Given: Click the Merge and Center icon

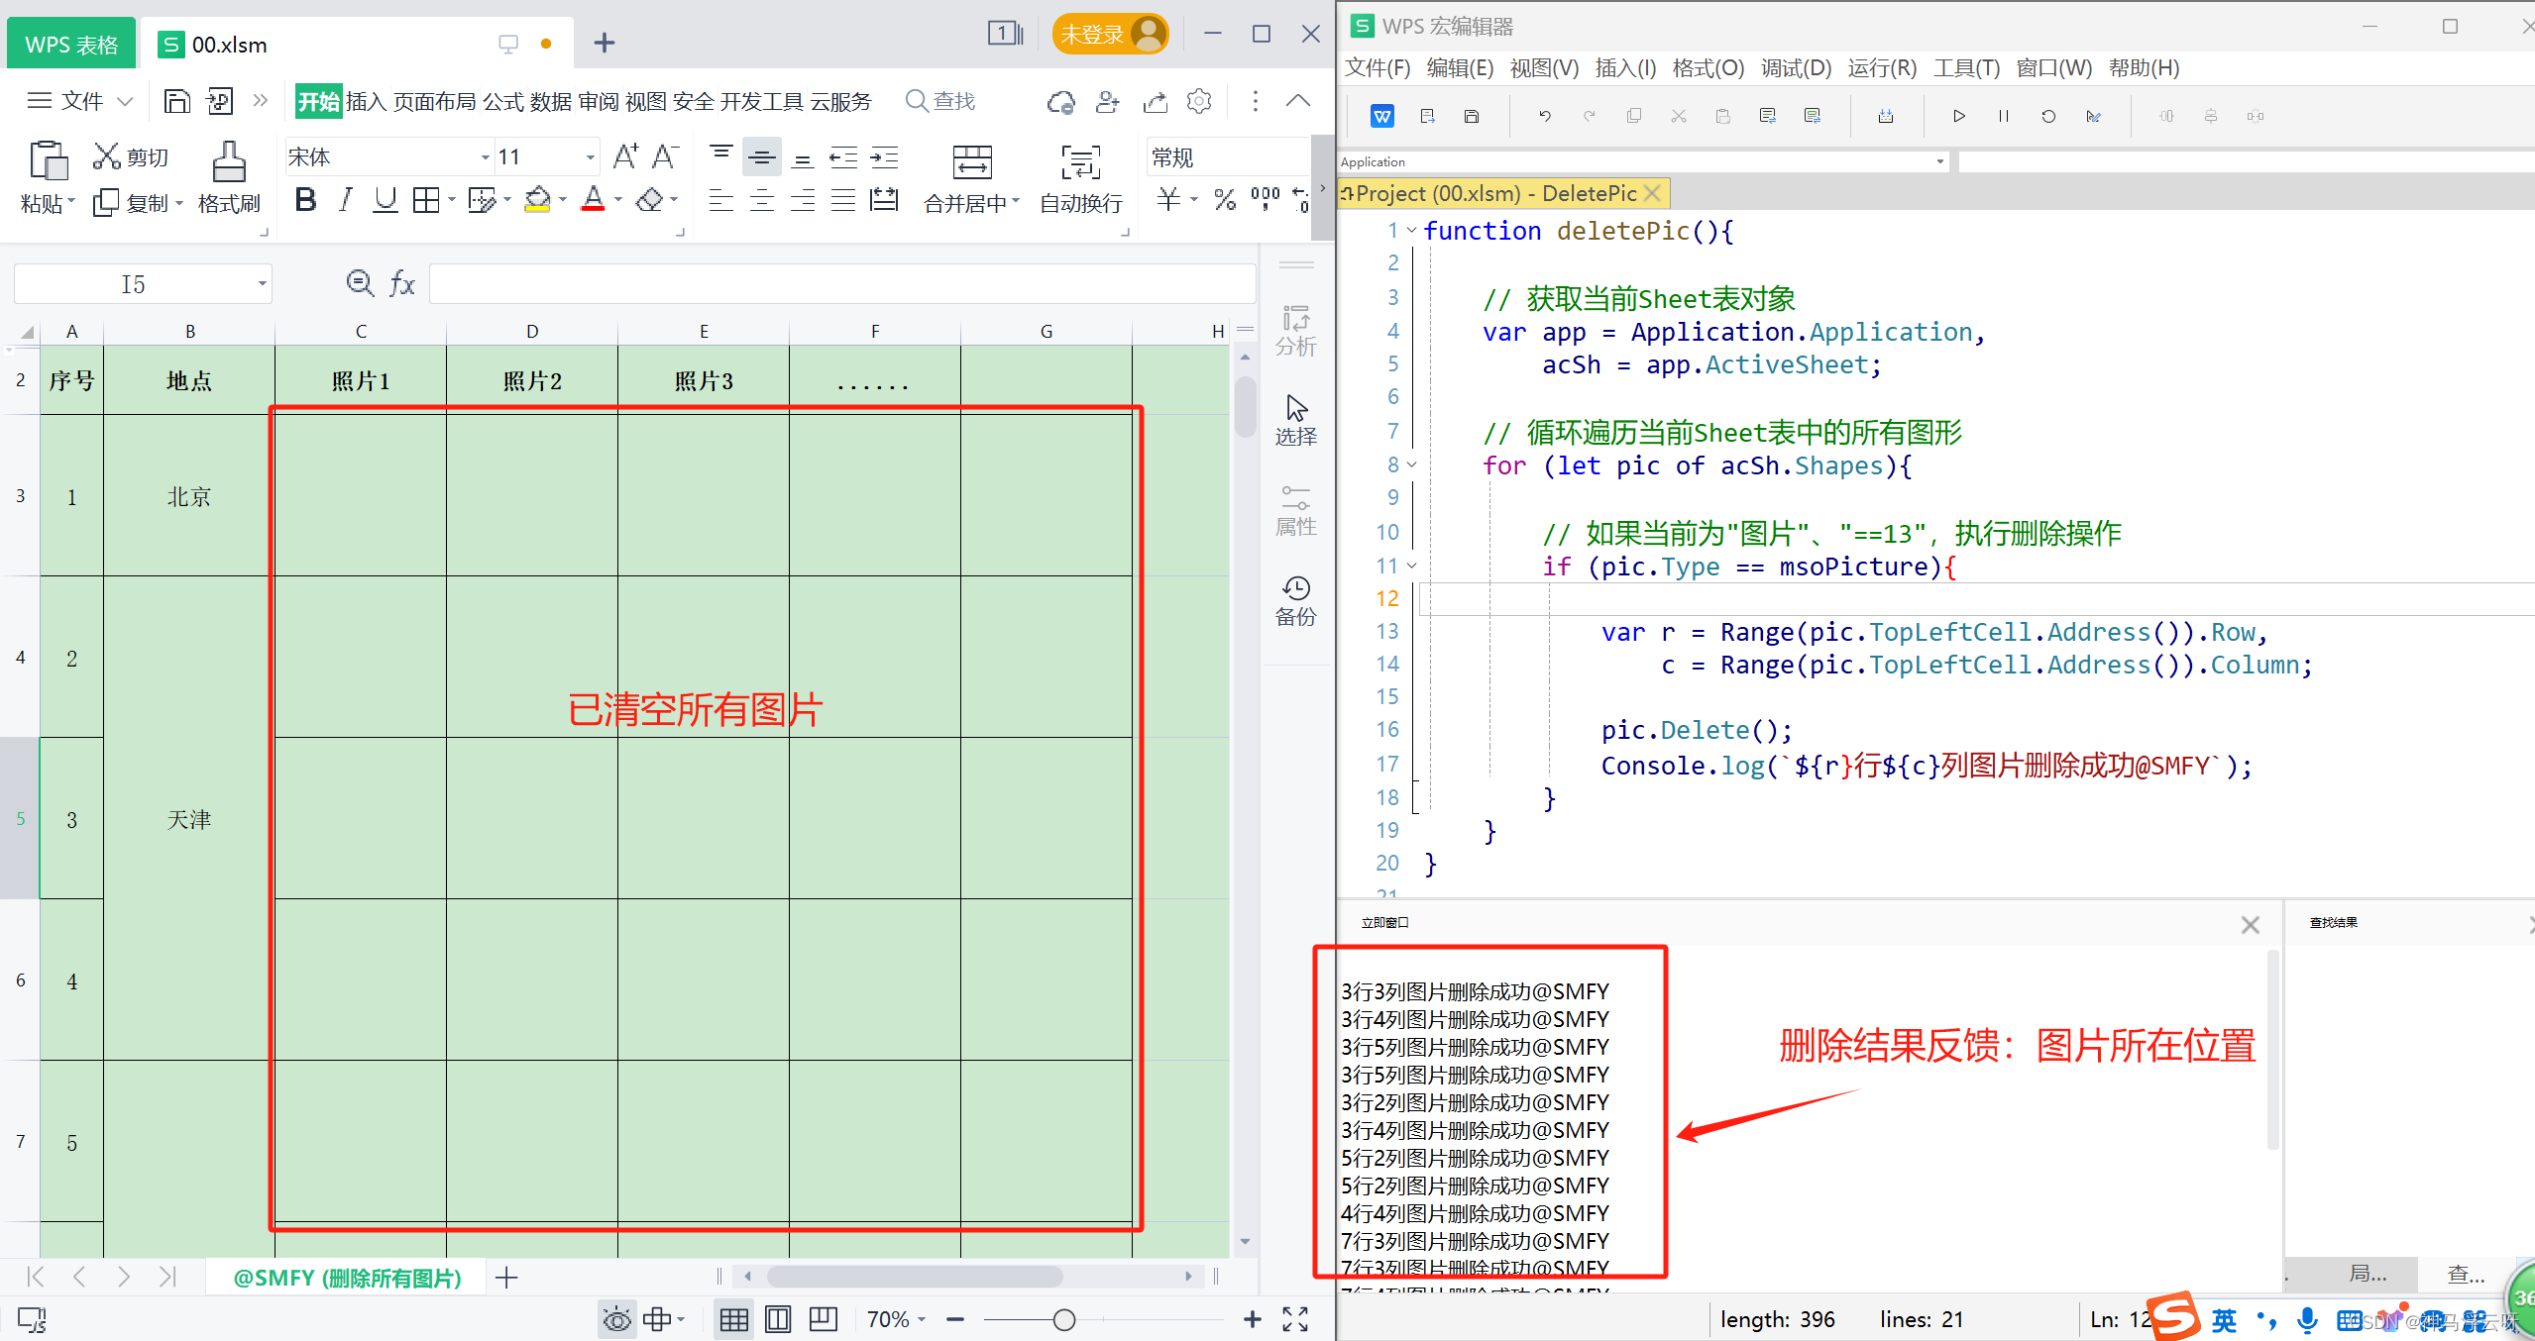Looking at the screenshot, I should (x=971, y=161).
